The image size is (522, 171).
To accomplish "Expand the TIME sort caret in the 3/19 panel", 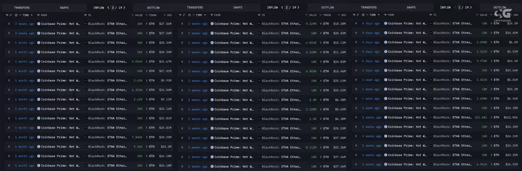I will (x=32, y=15).
